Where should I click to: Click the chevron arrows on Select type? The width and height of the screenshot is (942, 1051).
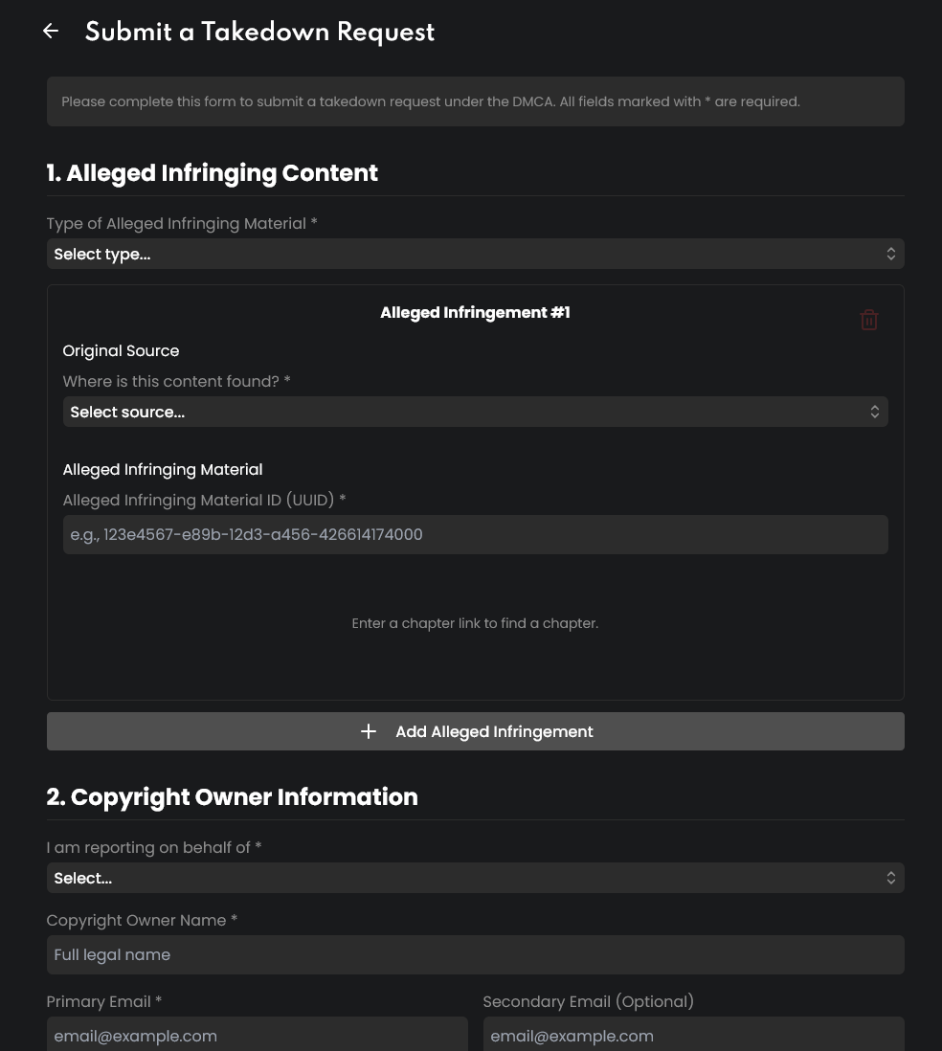pos(890,254)
